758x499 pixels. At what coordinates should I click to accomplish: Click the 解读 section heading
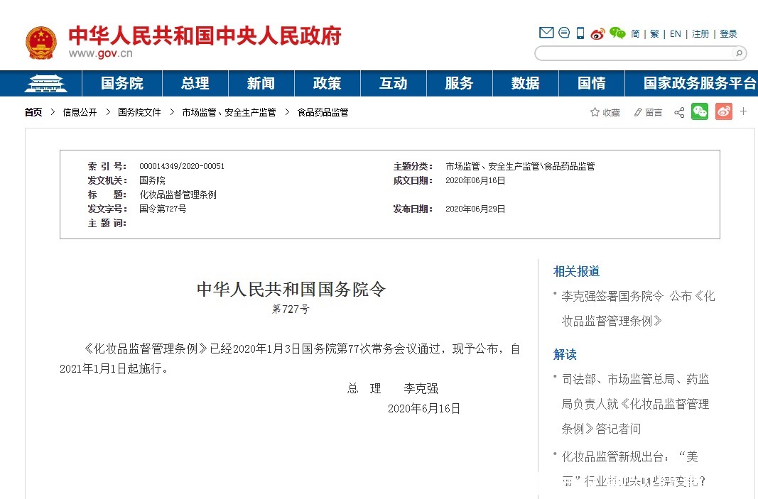pos(565,355)
